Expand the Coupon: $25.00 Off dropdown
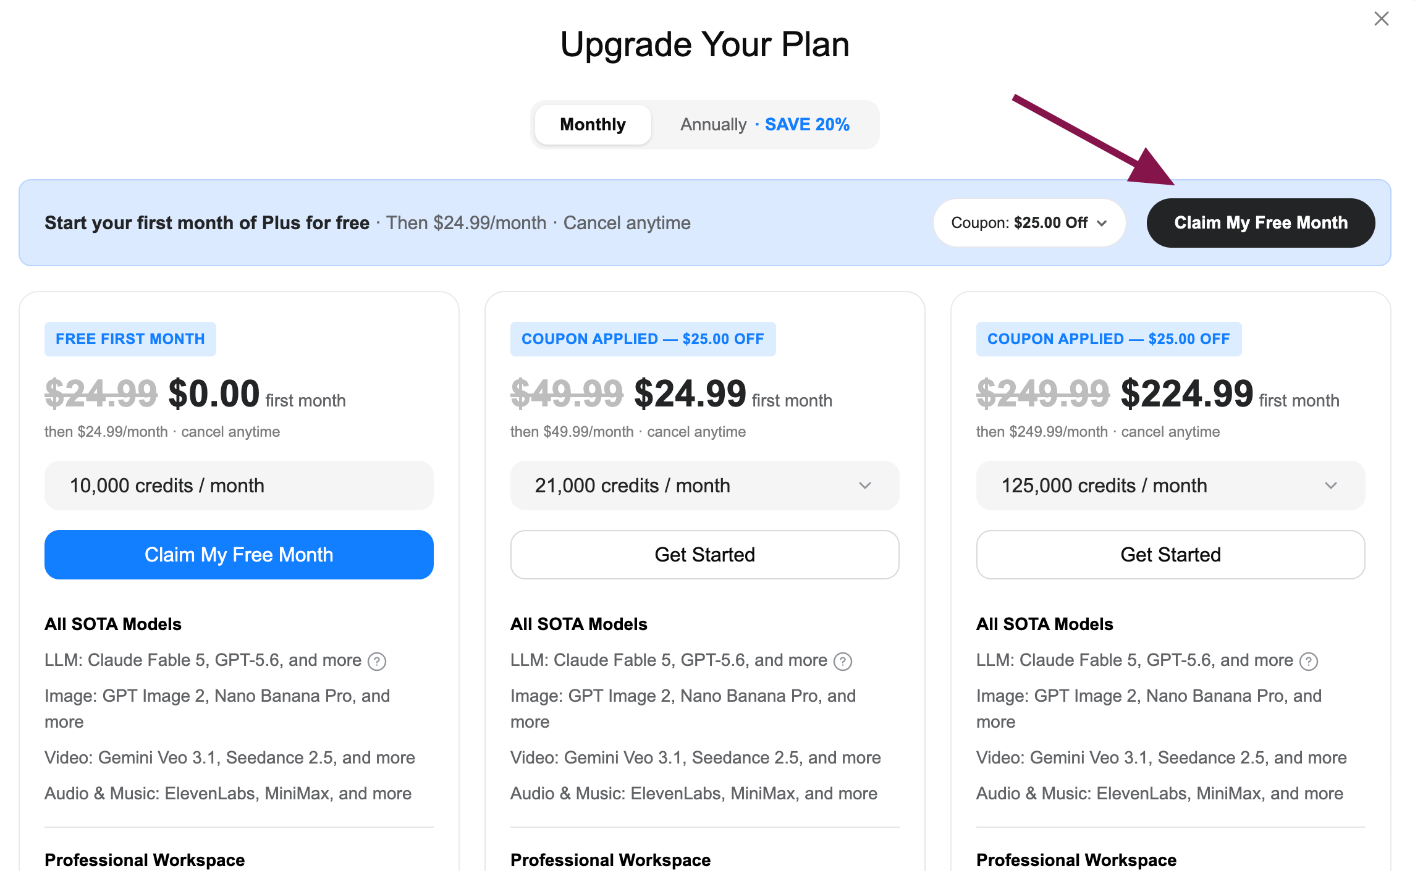The image size is (1415, 871). click(1029, 223)
